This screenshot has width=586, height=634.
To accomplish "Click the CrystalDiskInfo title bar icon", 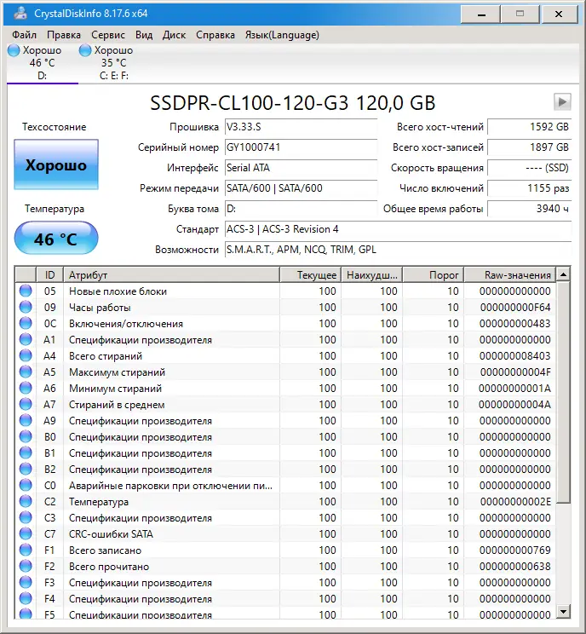I will click(20, 14).
